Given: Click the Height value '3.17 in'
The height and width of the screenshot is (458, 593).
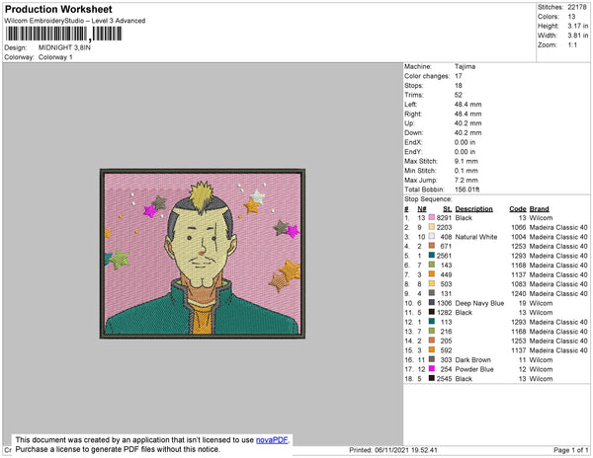Looking at the screenshot, I should pyautogui.click(x=578, y=26).
